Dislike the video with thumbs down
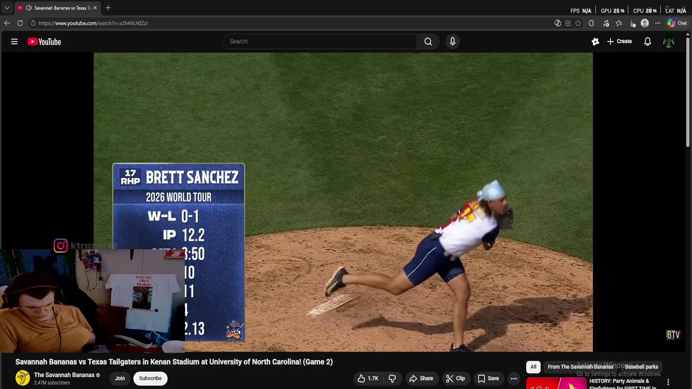The width and height of the screenshot is (692, 389). (392, 379)
